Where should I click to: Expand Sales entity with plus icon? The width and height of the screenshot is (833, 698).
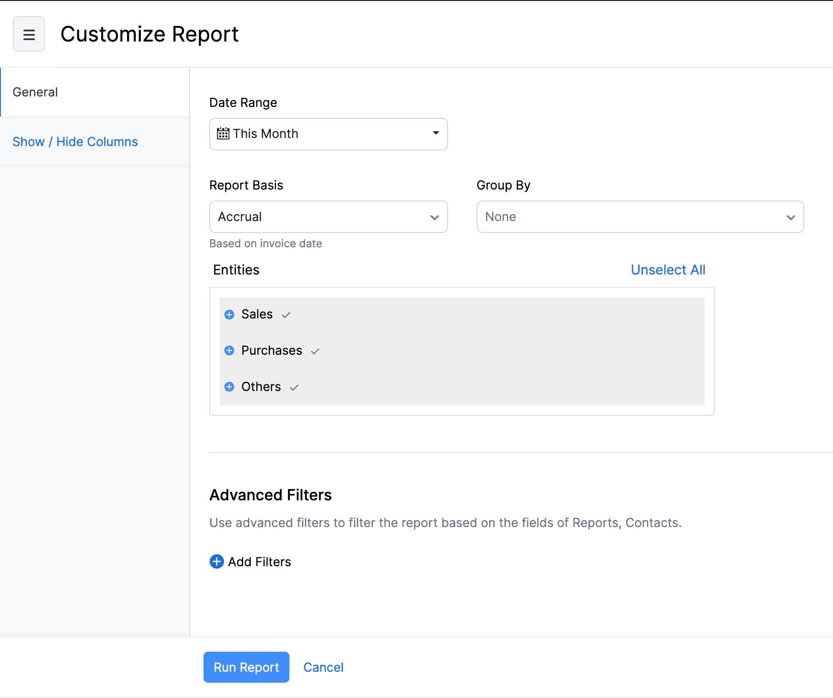tap(229, 315)
